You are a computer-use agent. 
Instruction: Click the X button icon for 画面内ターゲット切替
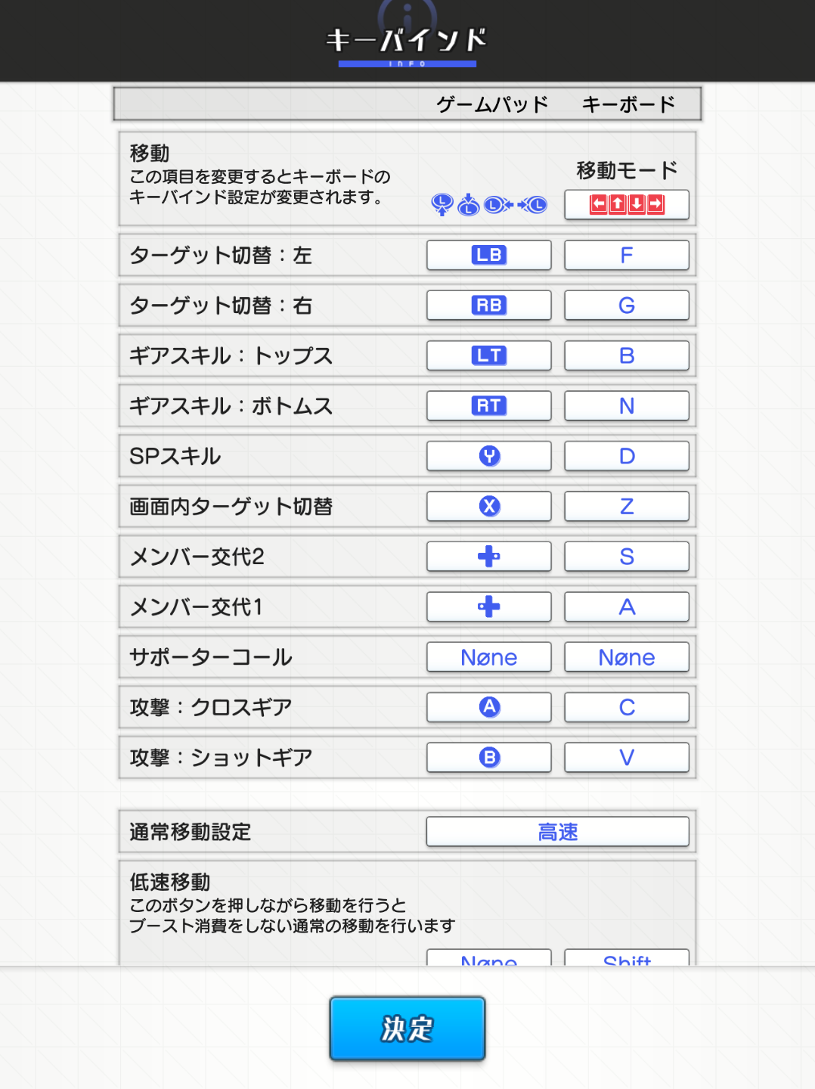[488, 506]
